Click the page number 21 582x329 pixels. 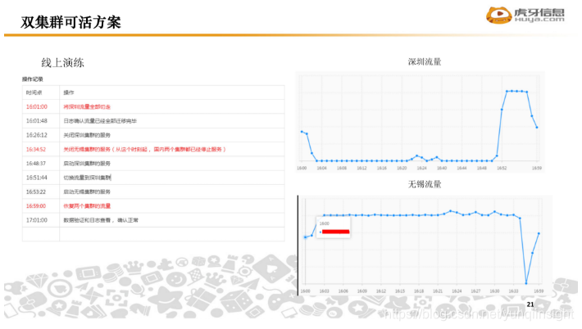click(530, 304)
